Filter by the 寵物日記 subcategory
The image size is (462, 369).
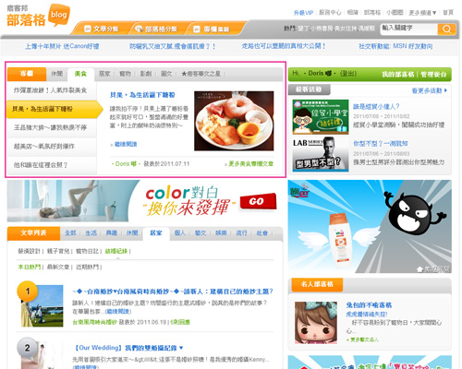pyautogui.click(x=87, y=251)
